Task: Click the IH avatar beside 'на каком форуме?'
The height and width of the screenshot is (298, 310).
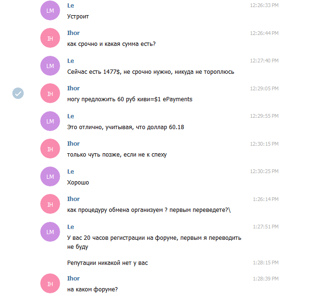Action: click(50, 283)
